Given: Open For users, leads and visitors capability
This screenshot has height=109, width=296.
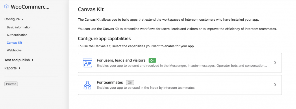Looking at the screenshot, I should (180, 63).
